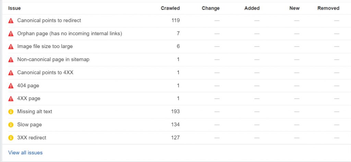Sort by the Crawled column header

pyautogui.click(x=170, y=8)
